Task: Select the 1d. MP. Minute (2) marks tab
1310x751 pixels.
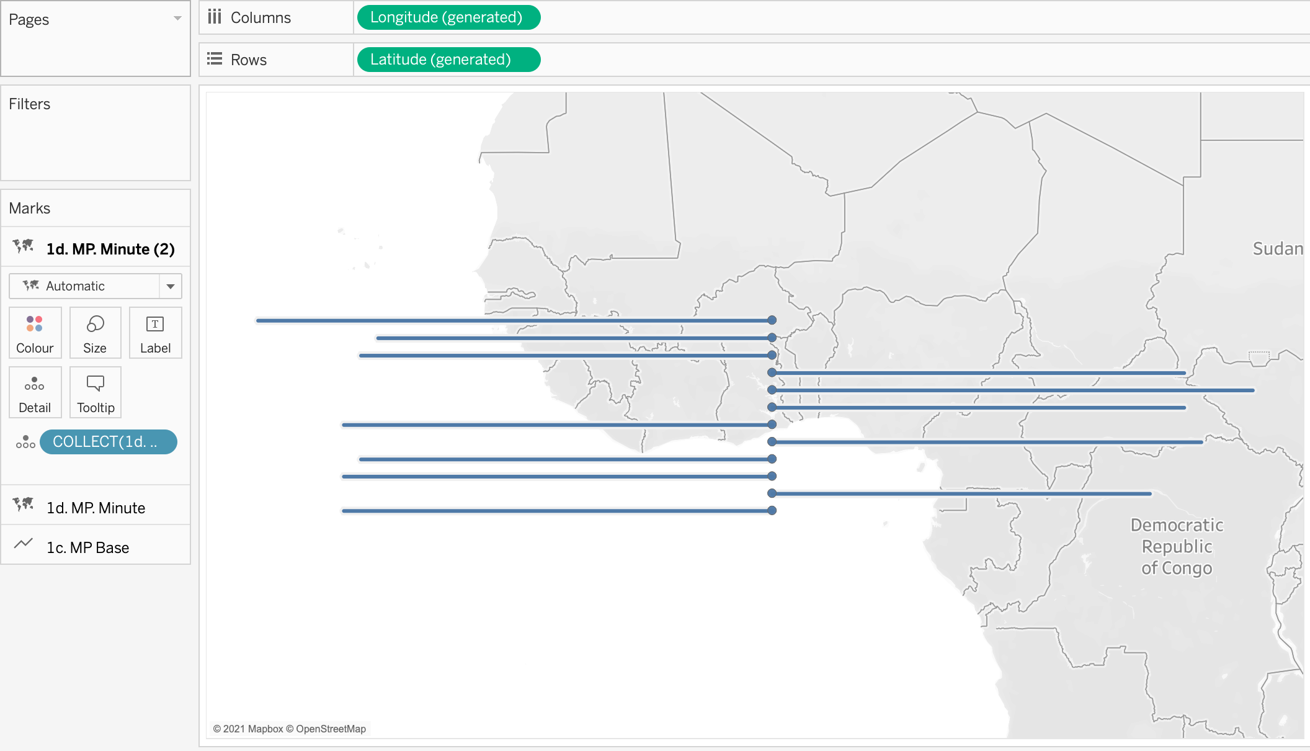Action: 110,249
